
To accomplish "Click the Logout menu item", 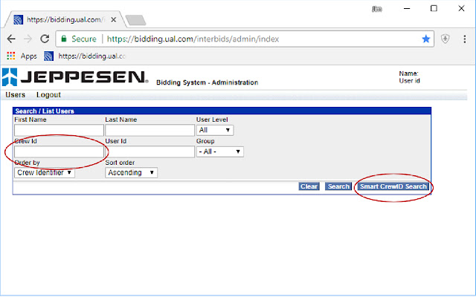I will (48, 95).
